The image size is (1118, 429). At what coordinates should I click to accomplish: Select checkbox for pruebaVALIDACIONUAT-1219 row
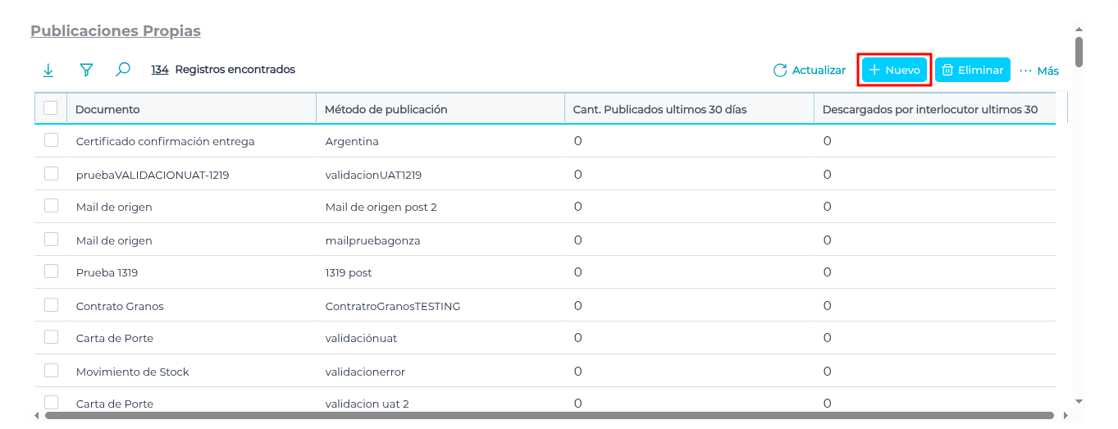pyautogui.click(x=52, y=174)
